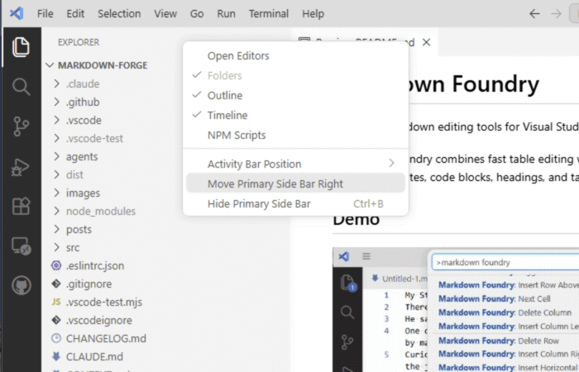The image size is (579, 372).
Task: Click source control icon in demo image
Action: point(347,342)
